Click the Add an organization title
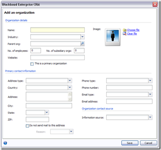 click(19, 12)
